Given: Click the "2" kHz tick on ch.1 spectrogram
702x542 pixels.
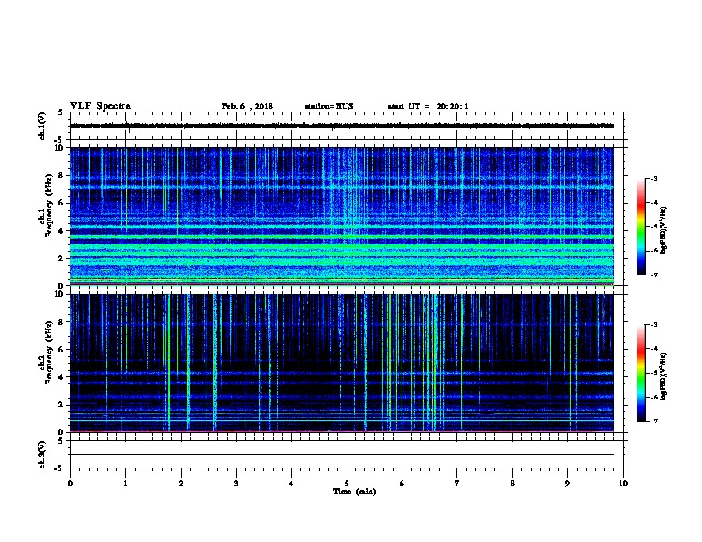Looking at the screenshot, I should coord(61,258).
